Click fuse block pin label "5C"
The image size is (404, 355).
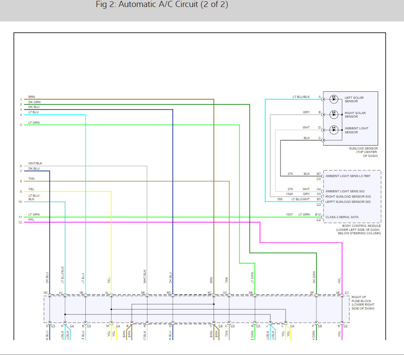coord(225,293)
